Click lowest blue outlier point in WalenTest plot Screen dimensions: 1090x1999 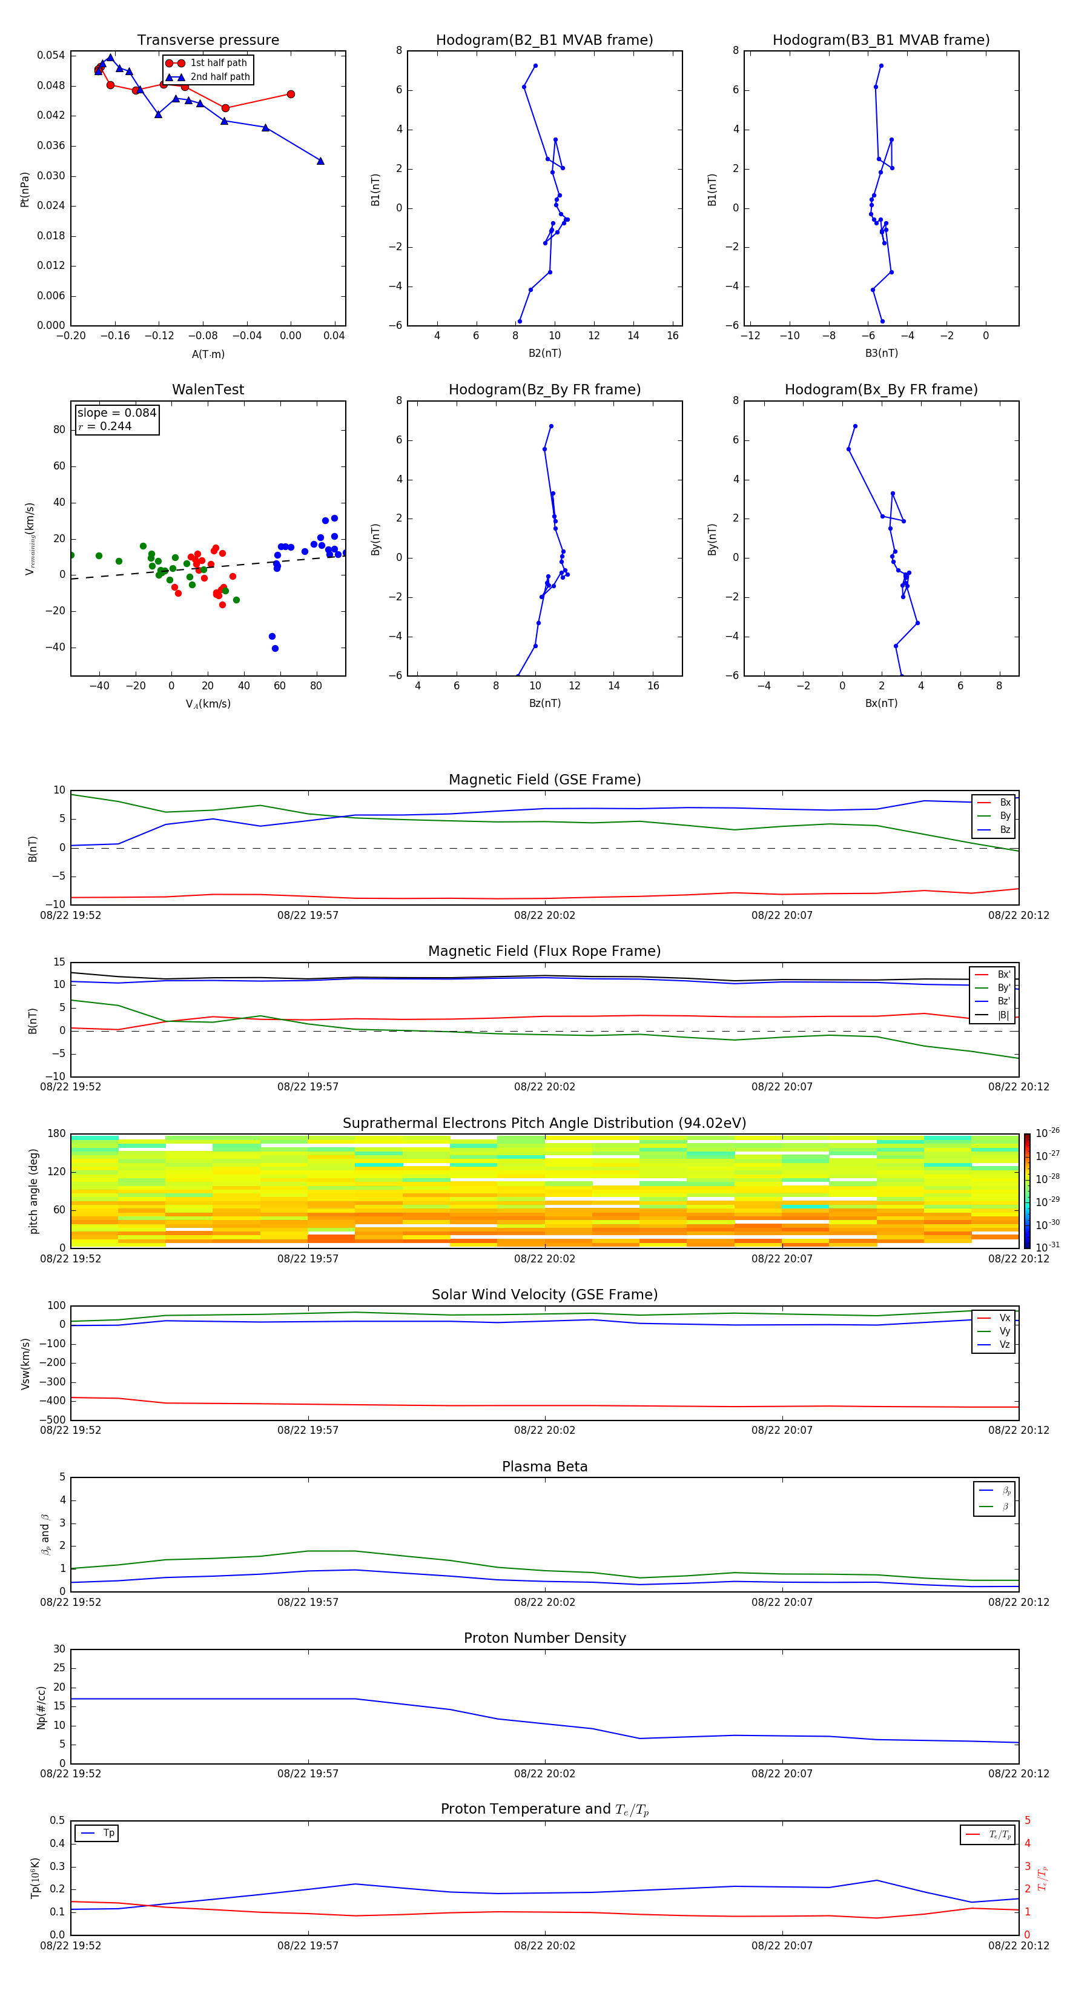[275, 648]
